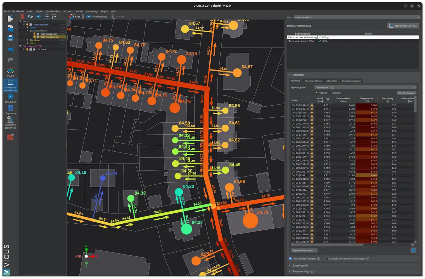Activate the Fang snap magnet tool
Image resolution: width=425 pixels, height=279 pixels.
pos(75,17)
